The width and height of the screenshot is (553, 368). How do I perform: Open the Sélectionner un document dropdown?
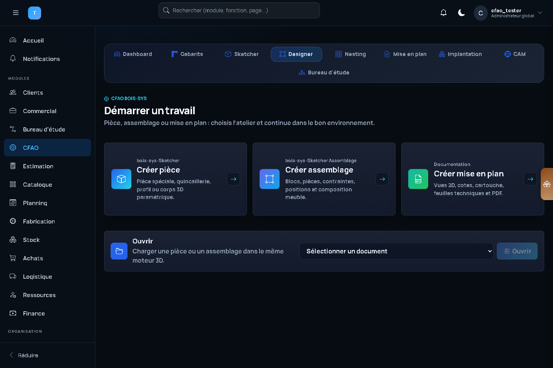point(396,251)
